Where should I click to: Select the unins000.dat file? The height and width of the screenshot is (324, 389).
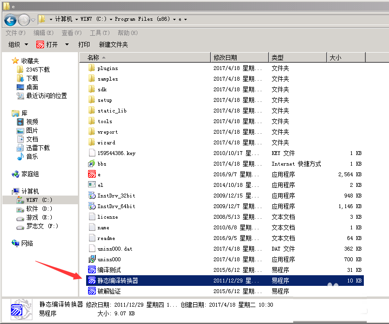click(x=115, y=249)
